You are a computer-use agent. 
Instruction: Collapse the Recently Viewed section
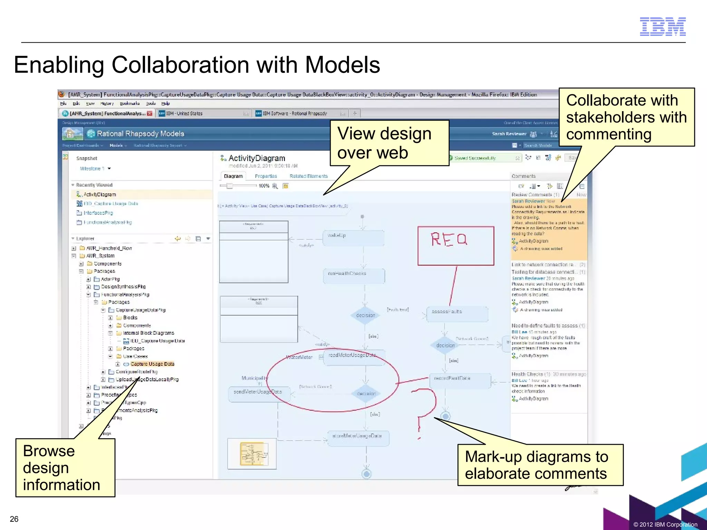[73, 185]
